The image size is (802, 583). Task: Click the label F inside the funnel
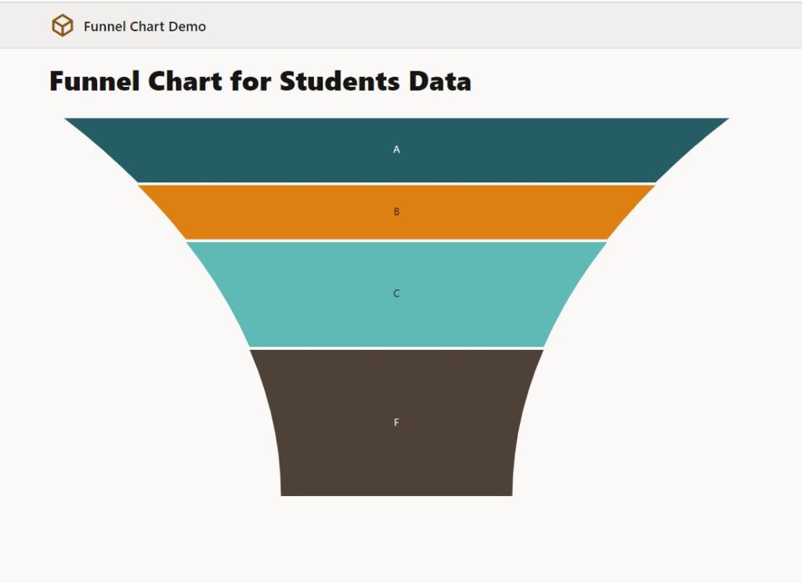(x=397, y=421)
